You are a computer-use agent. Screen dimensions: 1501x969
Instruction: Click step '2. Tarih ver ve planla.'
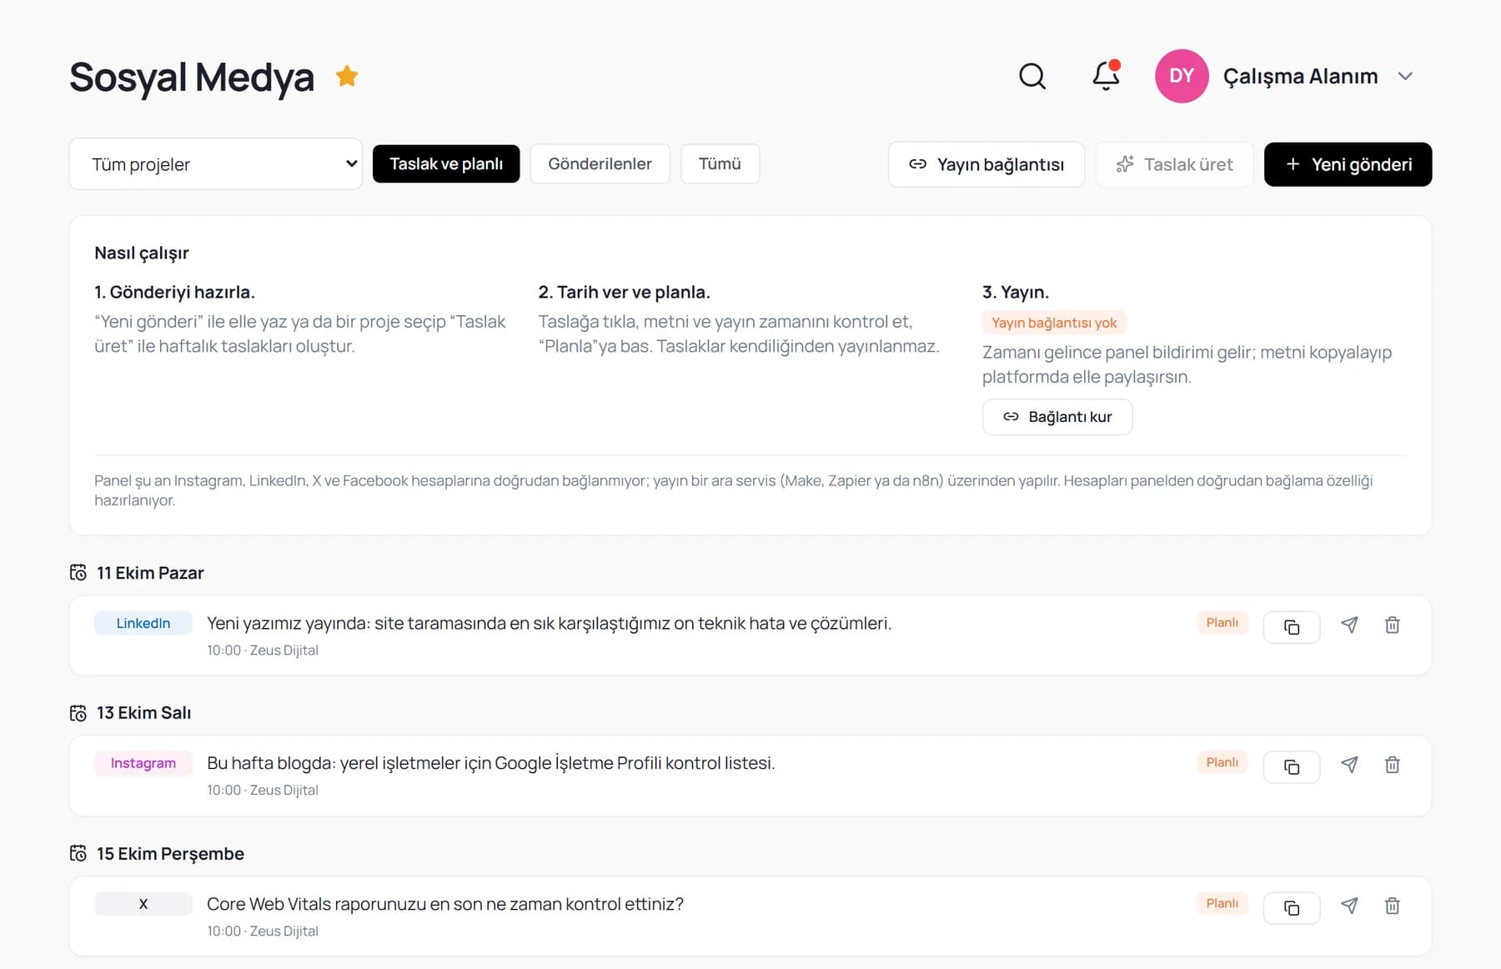[x=624, y=293]
